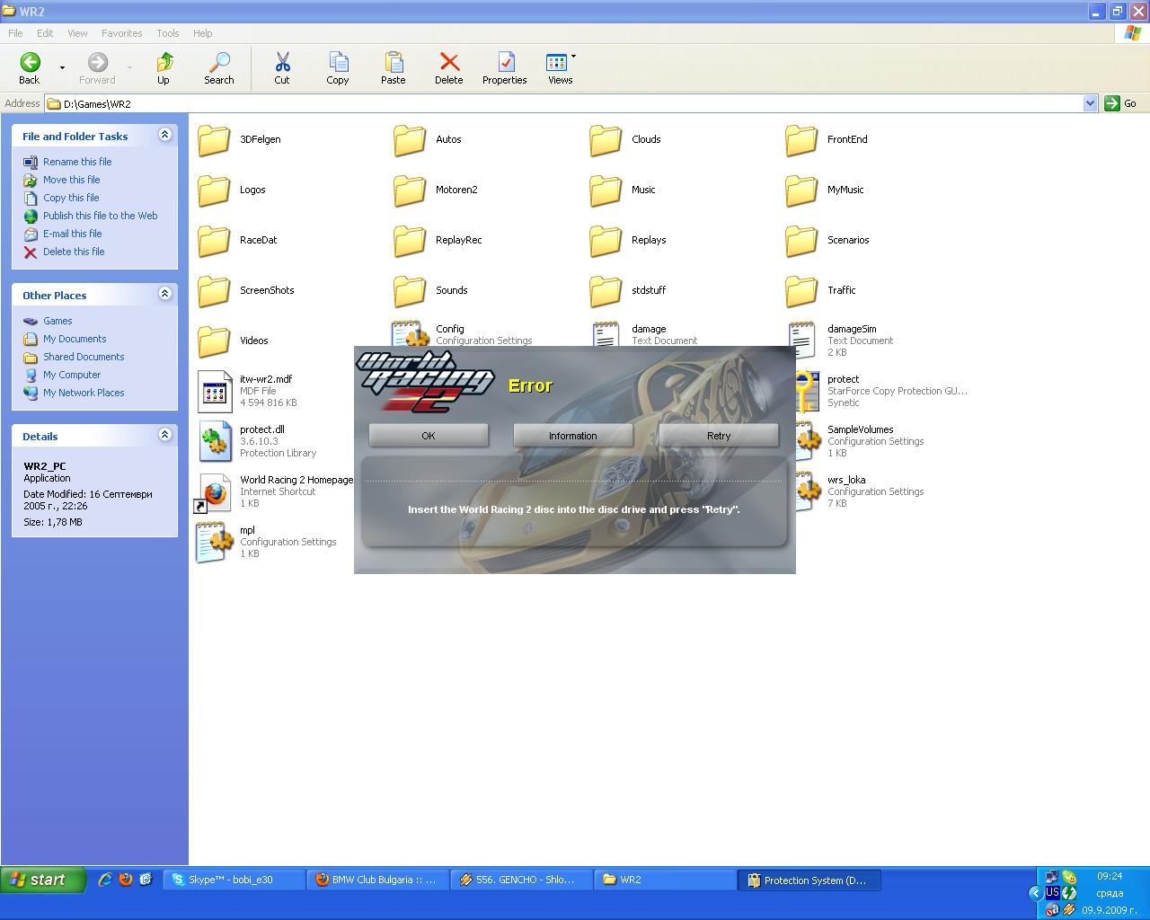Select the MyMusic folder
This screenshot has width=1150, height=920.
tap(825, 190)
